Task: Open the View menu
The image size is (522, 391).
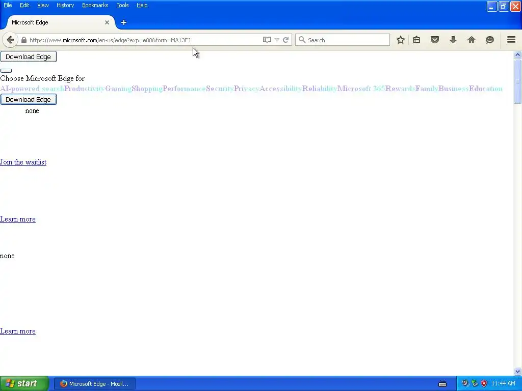Action: (x=43, y=5)
